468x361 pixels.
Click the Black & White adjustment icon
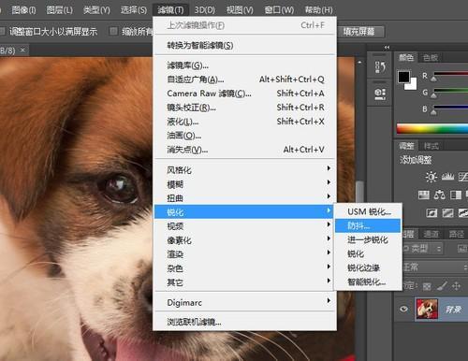[456, 195]
